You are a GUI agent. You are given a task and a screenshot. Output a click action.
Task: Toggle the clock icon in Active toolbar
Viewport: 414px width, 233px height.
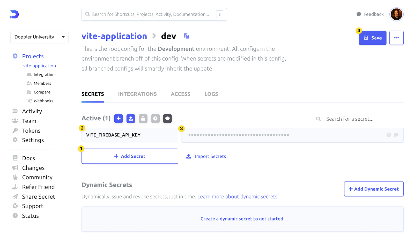[x=155, y=119]
